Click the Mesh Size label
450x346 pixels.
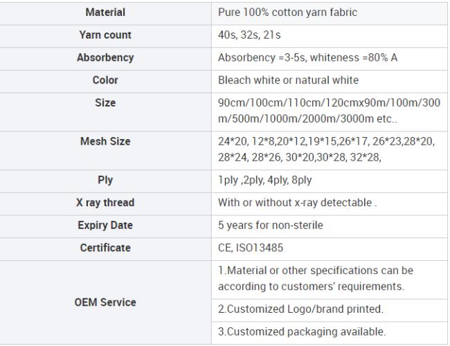[105, 141]
